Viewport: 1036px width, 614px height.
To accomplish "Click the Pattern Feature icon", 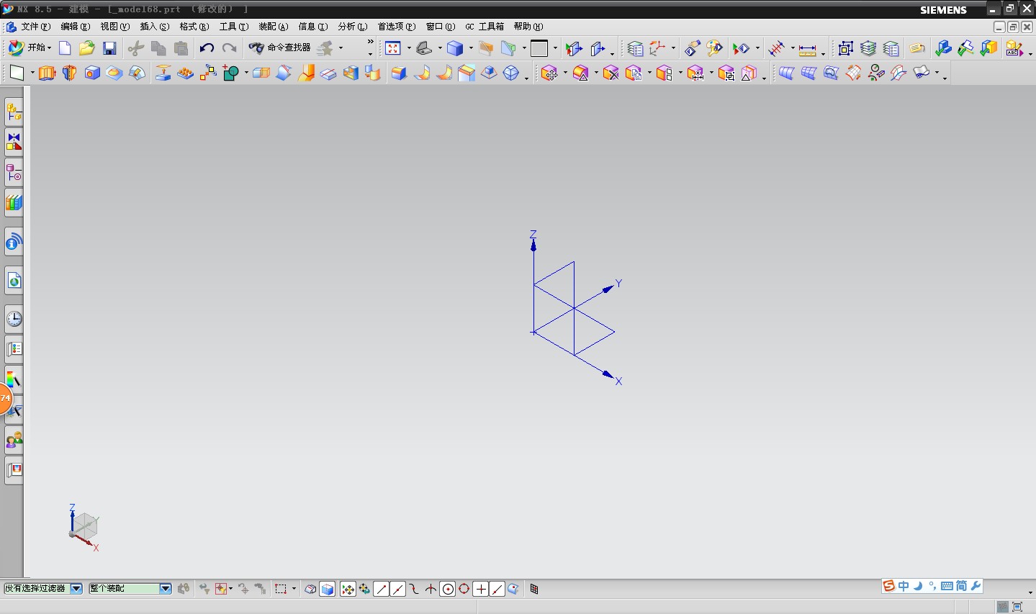I will click(x=208, y=73).
